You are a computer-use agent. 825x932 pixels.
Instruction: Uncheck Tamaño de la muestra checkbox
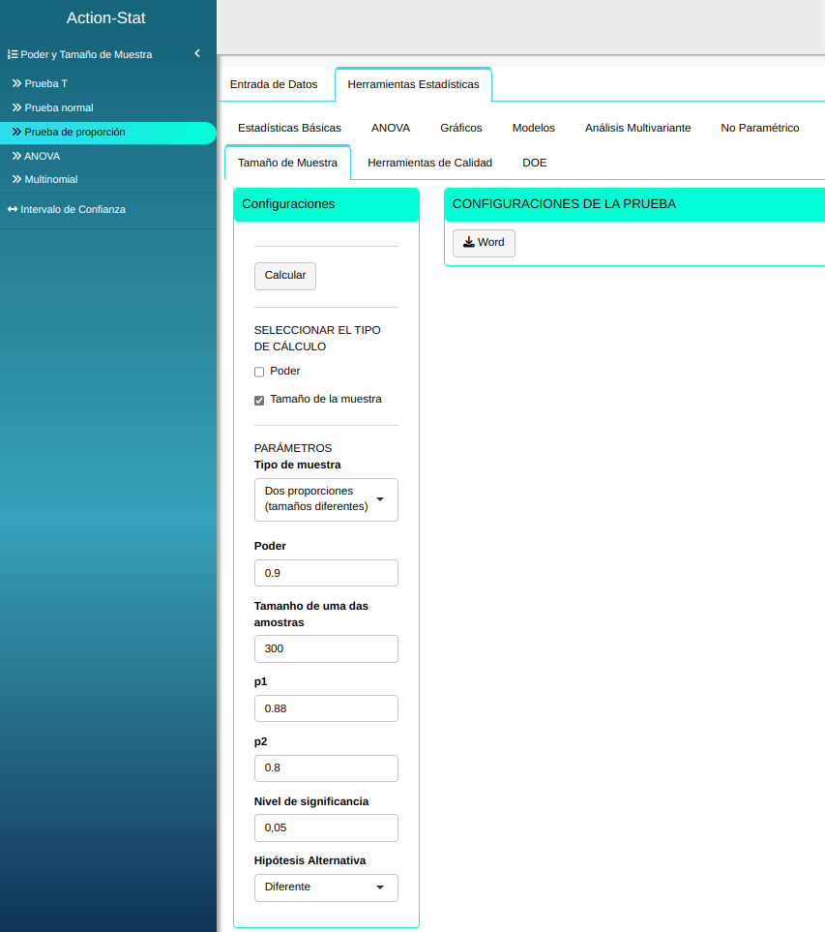259,400
